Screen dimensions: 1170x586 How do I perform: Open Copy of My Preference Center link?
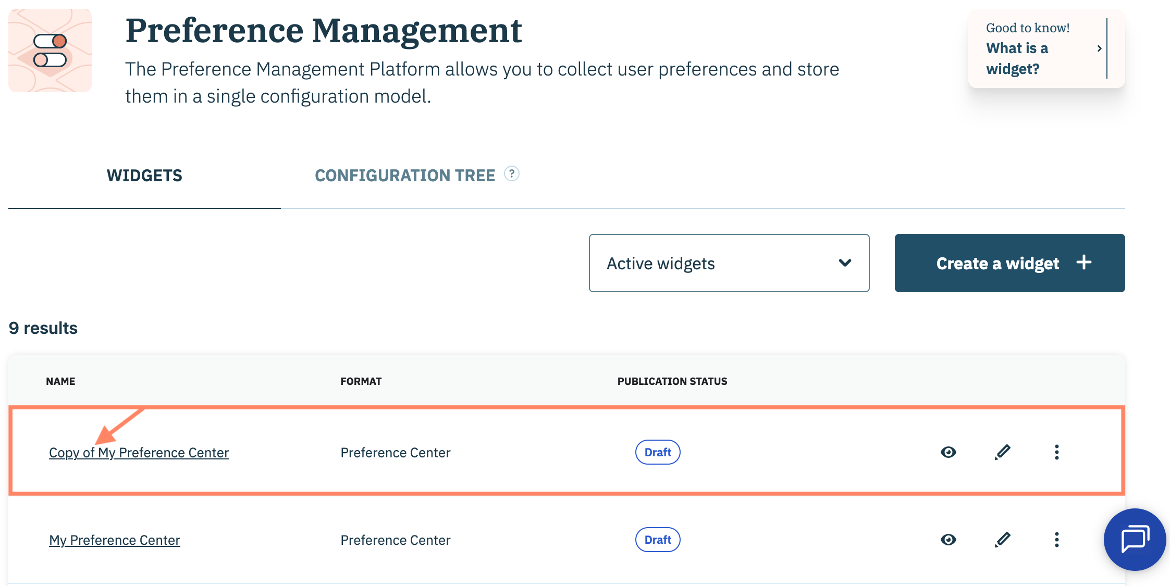click(x=139, y=453)
